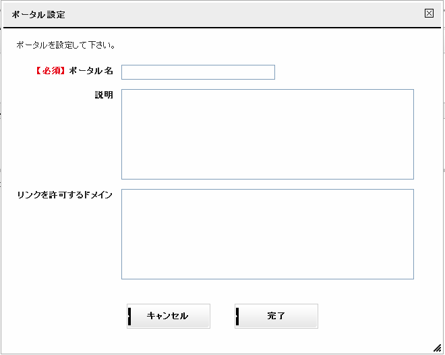Click the ポータル名 field label

(x=91, y=71)
